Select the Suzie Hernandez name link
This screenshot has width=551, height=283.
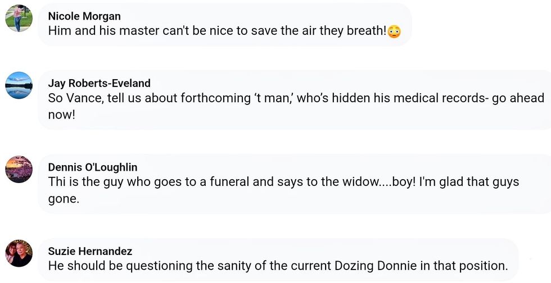91,251
